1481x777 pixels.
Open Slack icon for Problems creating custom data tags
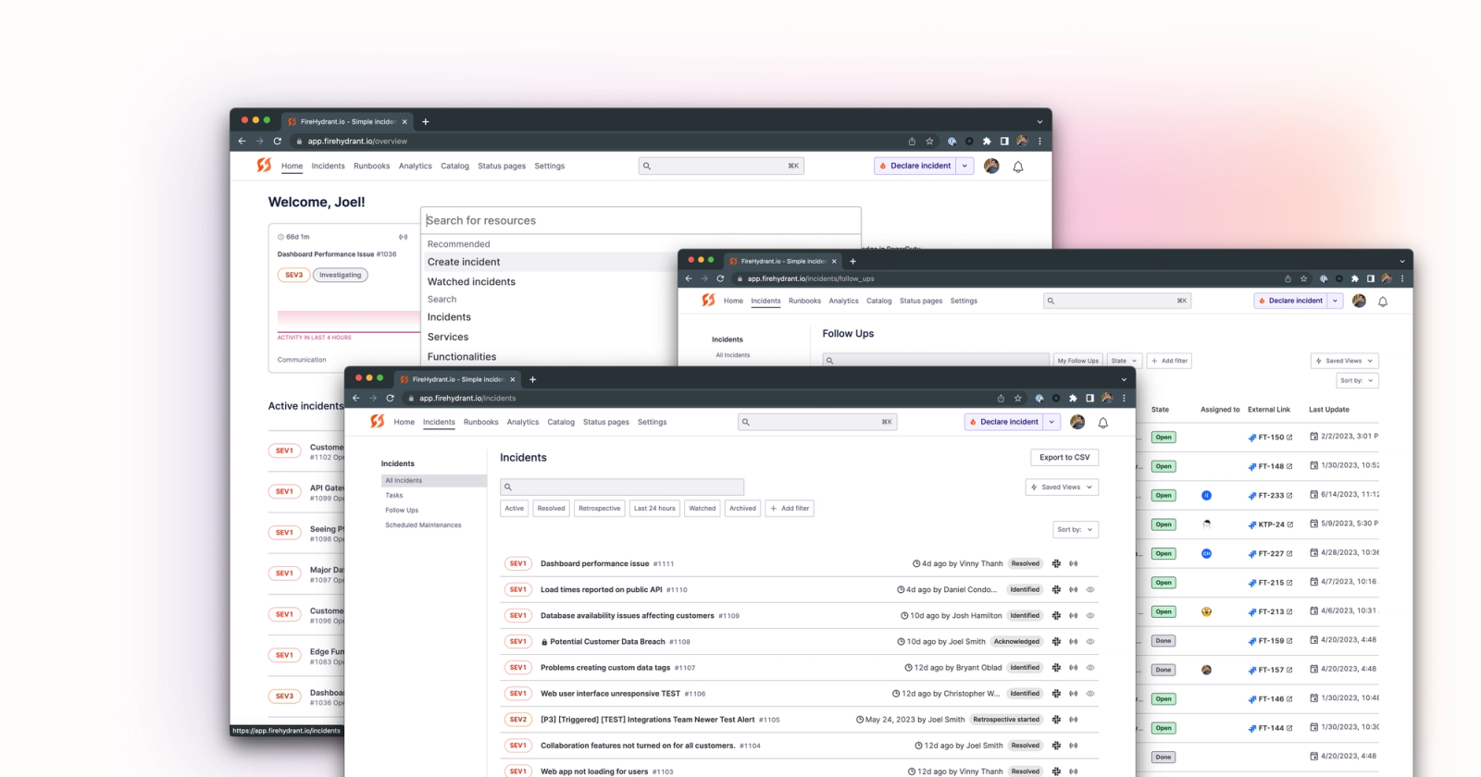(x=1056, y=667)
